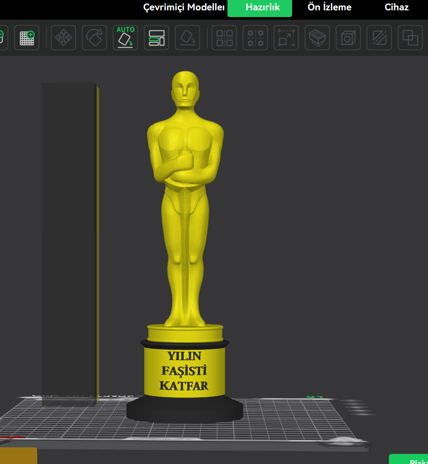
Task: Switch to the Ön İzleme tab
Action: [329, 7]
